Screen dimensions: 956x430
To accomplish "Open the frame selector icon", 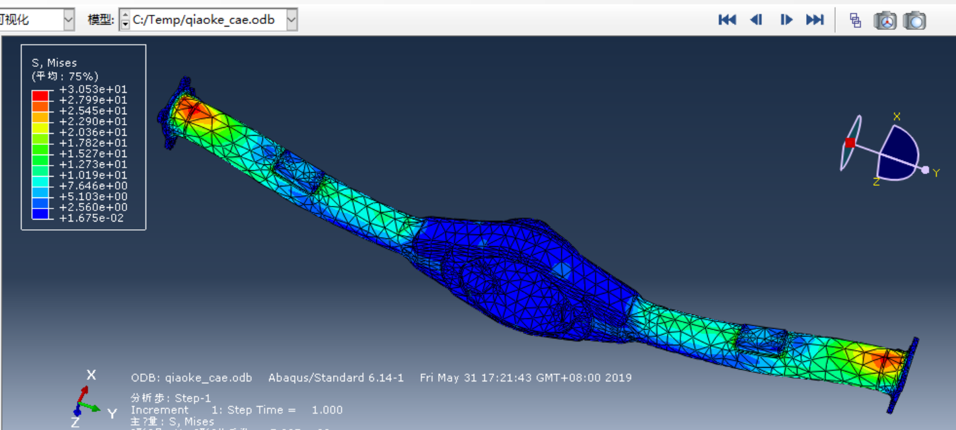I will click(855, 20).
